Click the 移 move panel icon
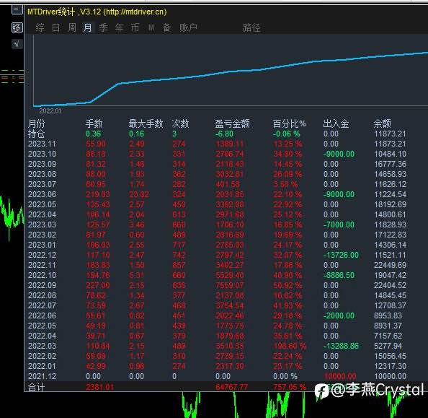This screenshot has width=428, height=418. tap(17, 27)
